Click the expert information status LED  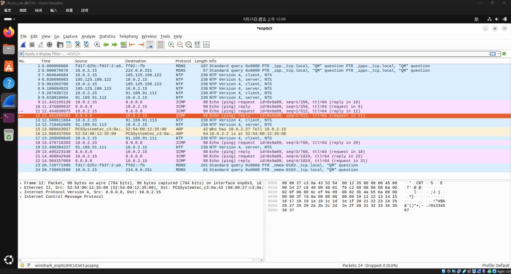tap(22, 265)
